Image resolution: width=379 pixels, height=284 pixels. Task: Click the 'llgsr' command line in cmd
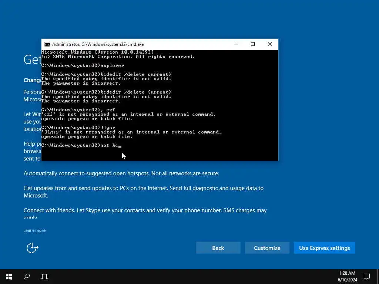[x=78, y=128]
